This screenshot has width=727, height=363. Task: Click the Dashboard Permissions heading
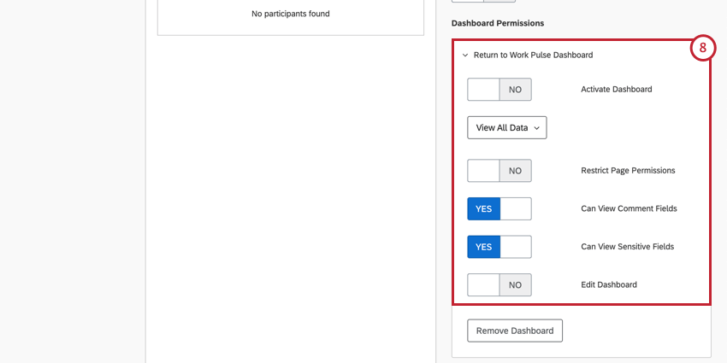[497, 22]
